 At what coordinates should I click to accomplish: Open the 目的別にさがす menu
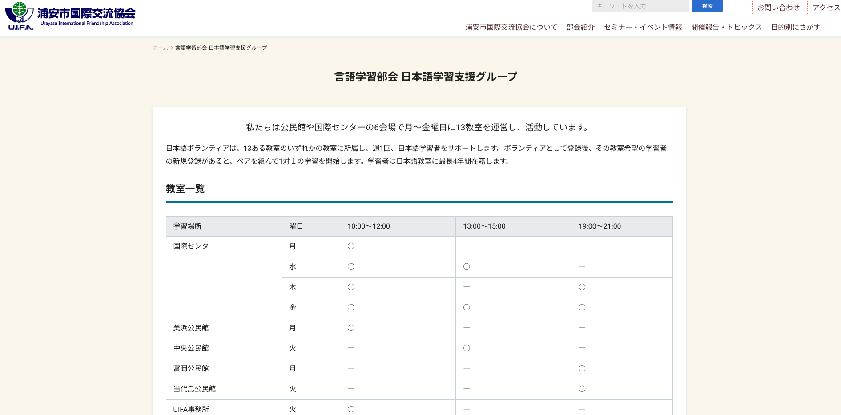(795, 27)
